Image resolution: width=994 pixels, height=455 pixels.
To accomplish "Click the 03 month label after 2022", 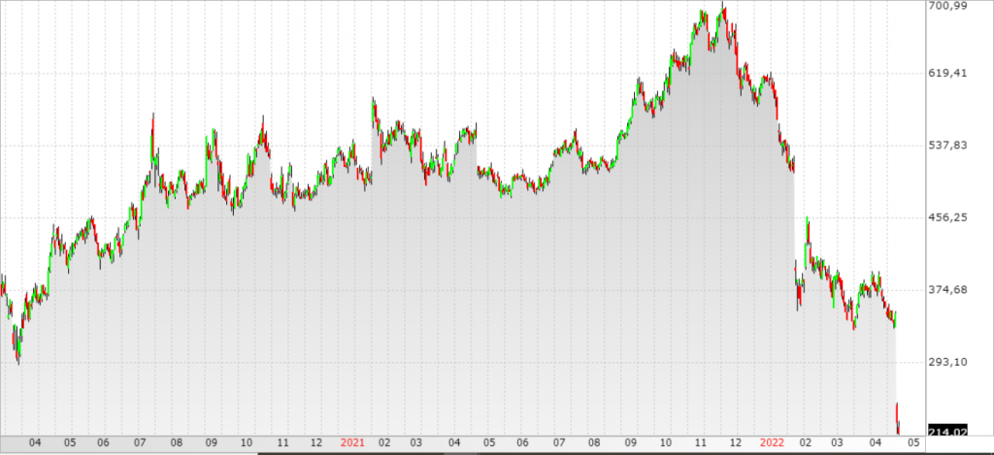I will tap(838, 442).
